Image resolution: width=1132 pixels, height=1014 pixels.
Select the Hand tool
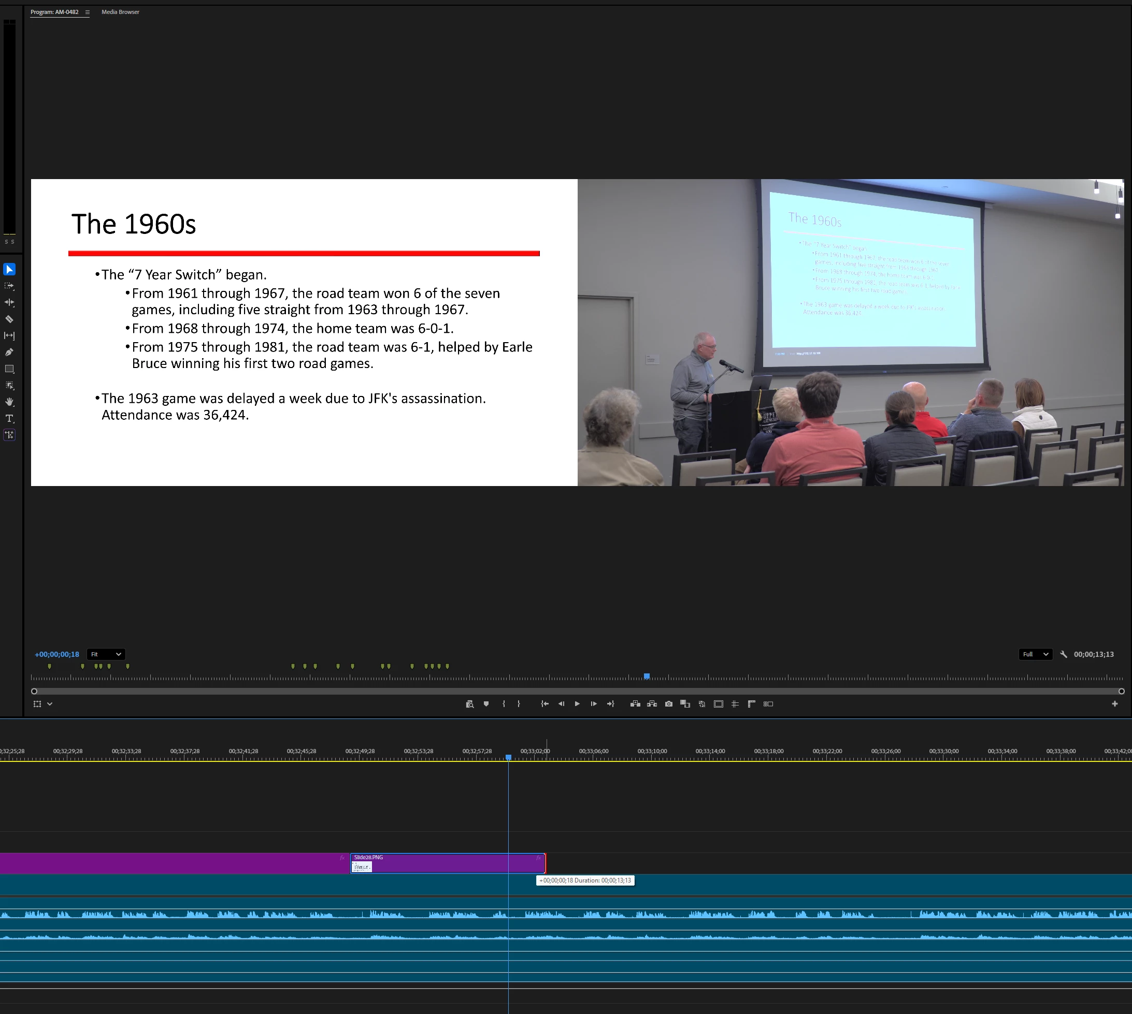click(x=9, y=402)
